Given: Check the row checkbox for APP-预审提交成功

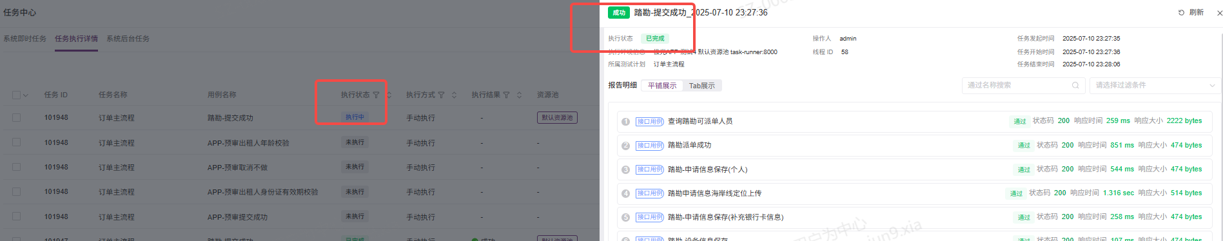Looking at the screenshot, I should 17,217.
